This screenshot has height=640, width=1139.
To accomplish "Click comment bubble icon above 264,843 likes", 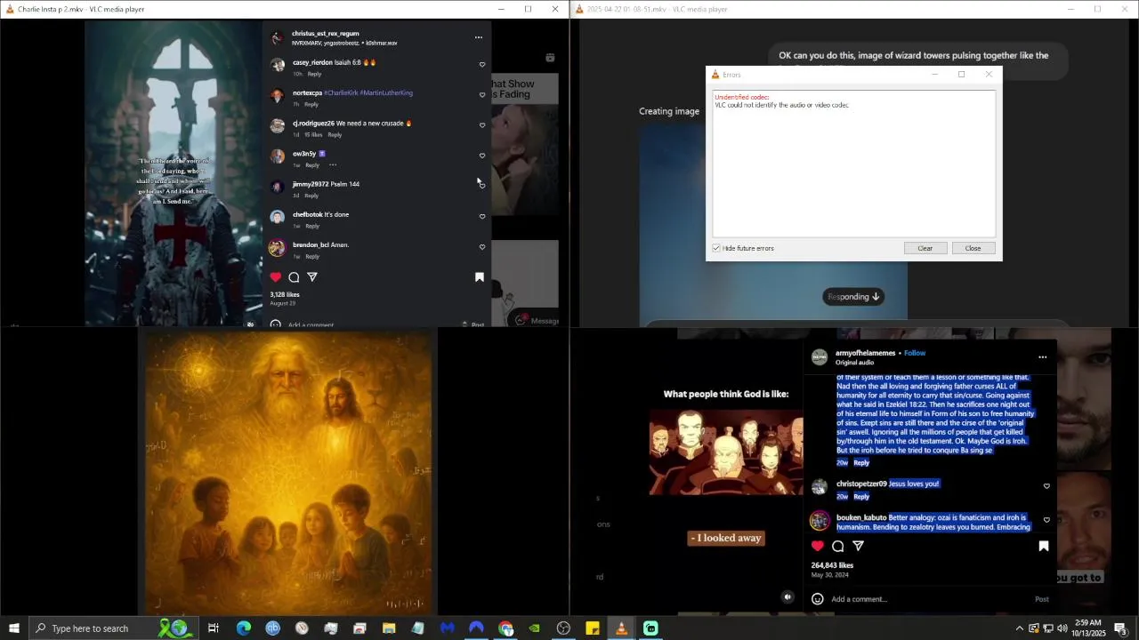I will click(838, 546).
